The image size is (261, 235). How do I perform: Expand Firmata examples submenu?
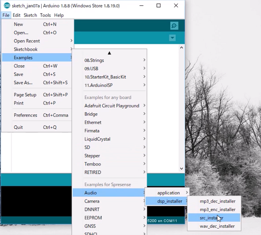pyautogui.click(x=110, y=131)
